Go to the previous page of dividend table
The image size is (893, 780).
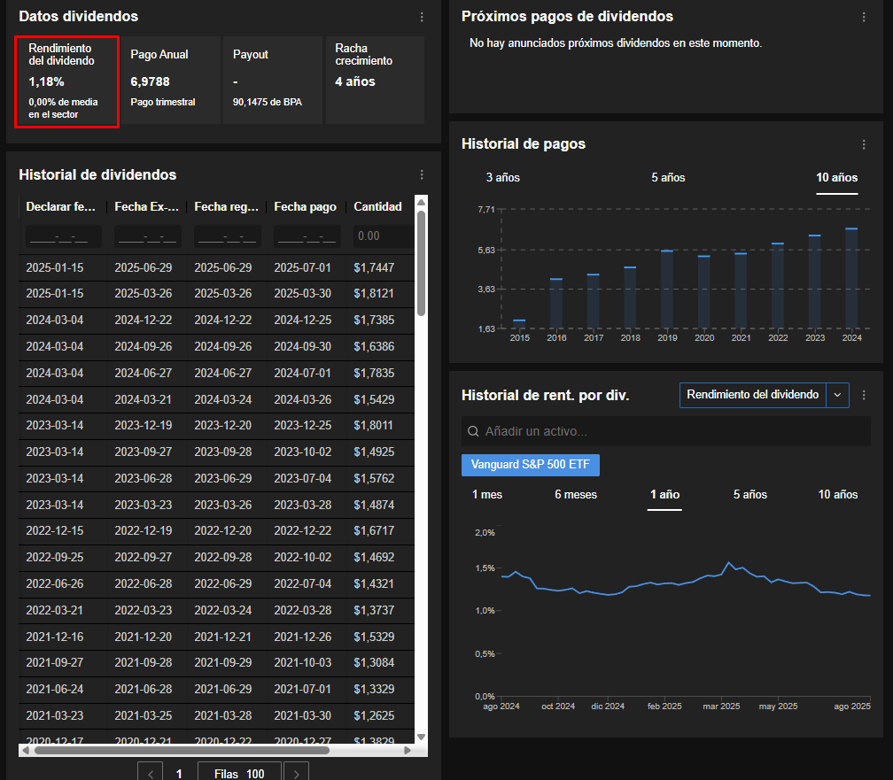(x=151, y=773)
